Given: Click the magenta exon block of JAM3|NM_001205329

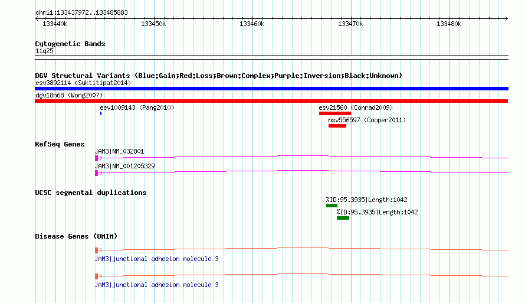Looking at the screenshot, I should 96,173.
